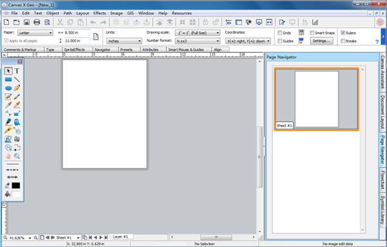This screenshot has height=247, width=387.
Task: Toggle Apply to all pages checkbox
Action: [x=6, y=41]
